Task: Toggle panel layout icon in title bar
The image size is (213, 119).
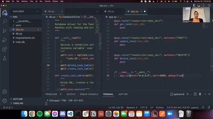Action: coord(199,5)
